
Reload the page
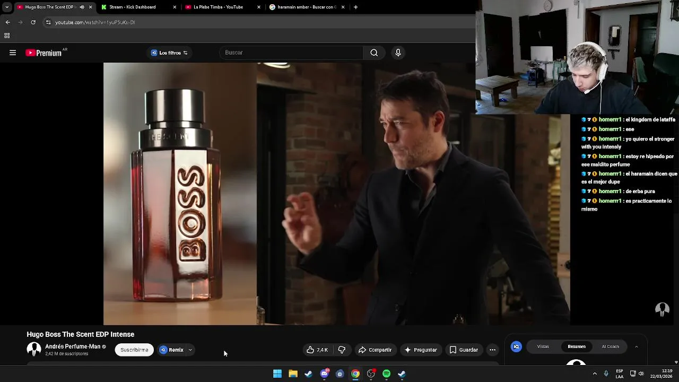click(33, 22)
